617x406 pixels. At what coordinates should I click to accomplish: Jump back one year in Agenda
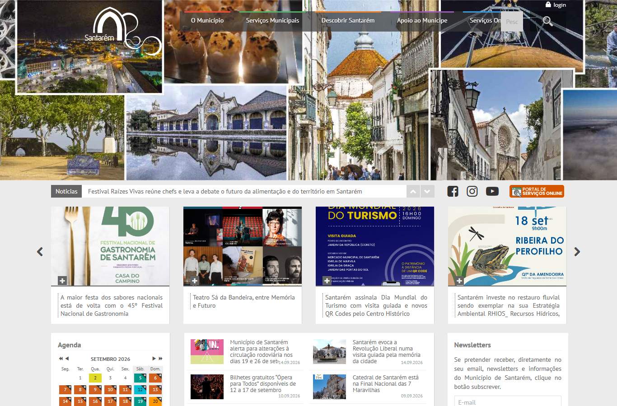pyautogui.click(x=61, y=359)
